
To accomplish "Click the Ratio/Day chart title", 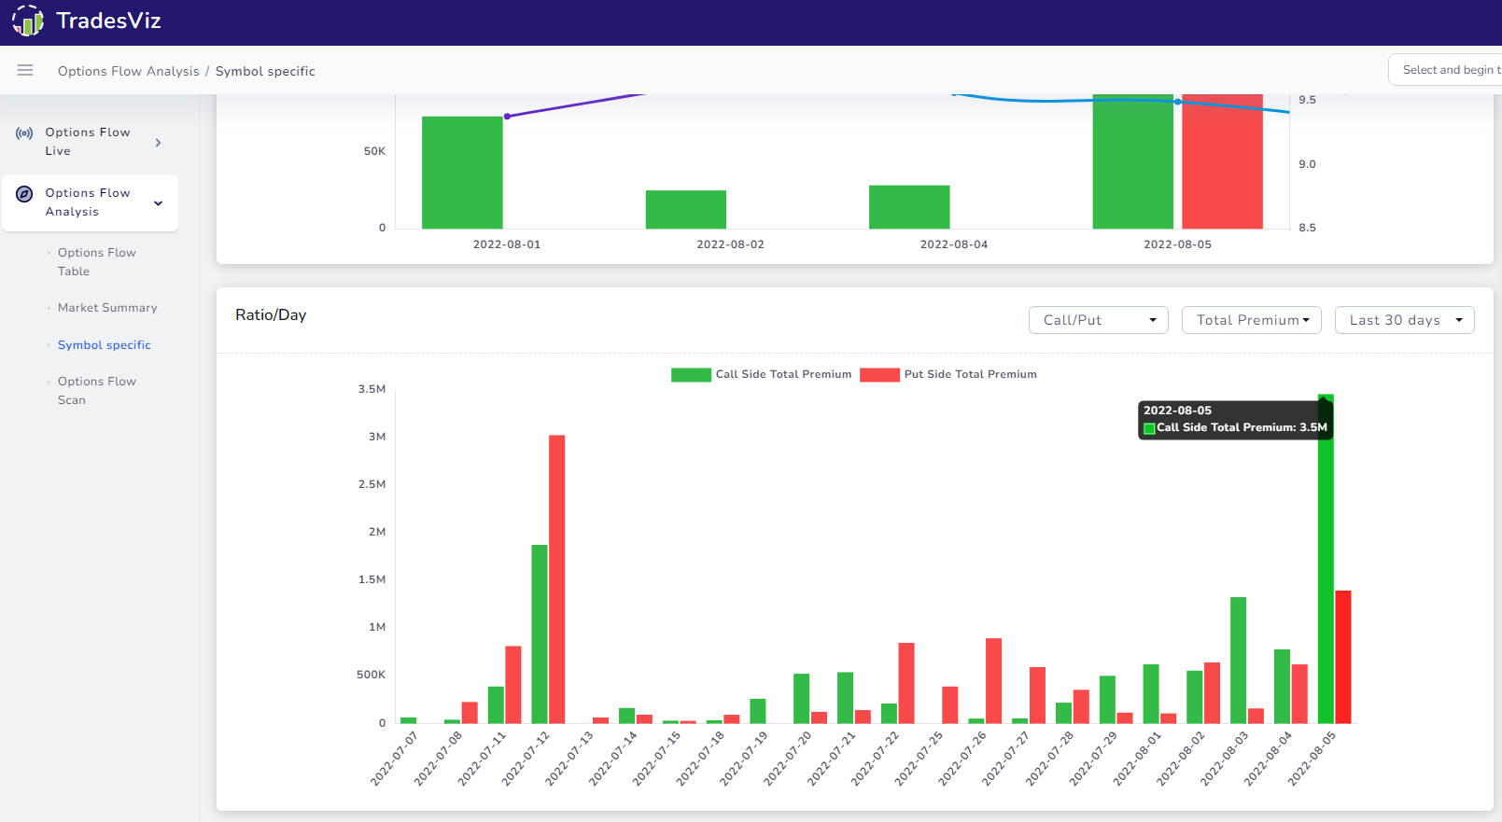I will (271, 315).
